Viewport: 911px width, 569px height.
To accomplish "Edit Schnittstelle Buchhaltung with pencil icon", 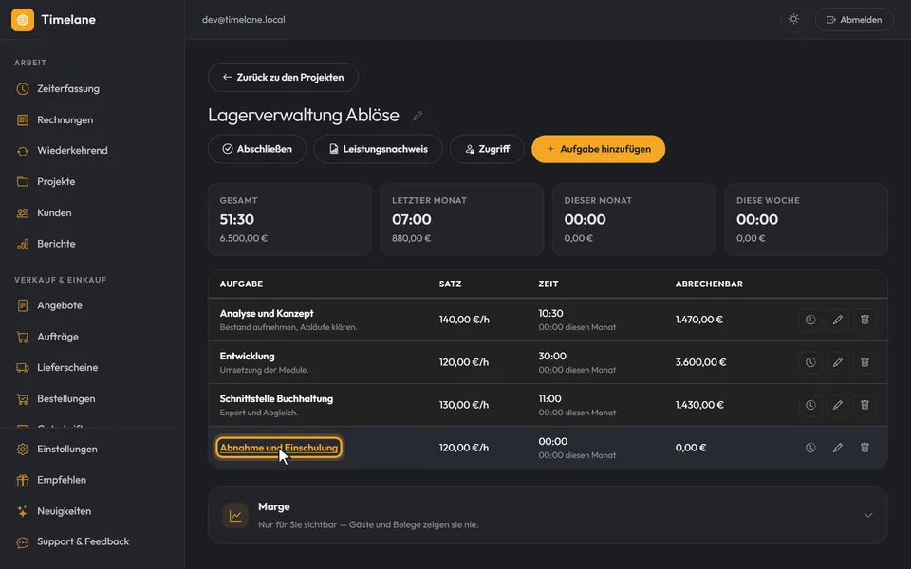I will pos(837,405).
